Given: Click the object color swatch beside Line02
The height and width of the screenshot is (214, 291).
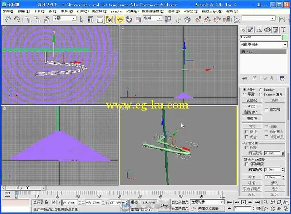Looking at the screenshot, I should tap(285, 37).
